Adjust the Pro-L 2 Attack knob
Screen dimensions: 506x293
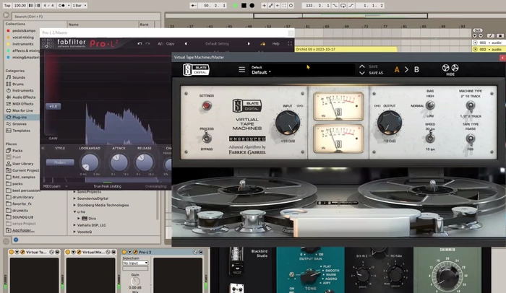[119, 162]
